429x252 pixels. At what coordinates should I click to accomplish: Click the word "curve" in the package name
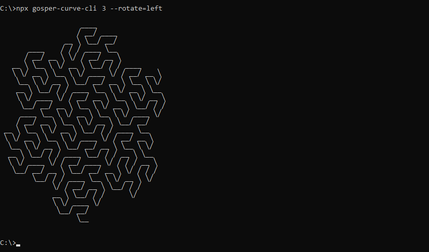pyautogui.click(x=70, y=9)
